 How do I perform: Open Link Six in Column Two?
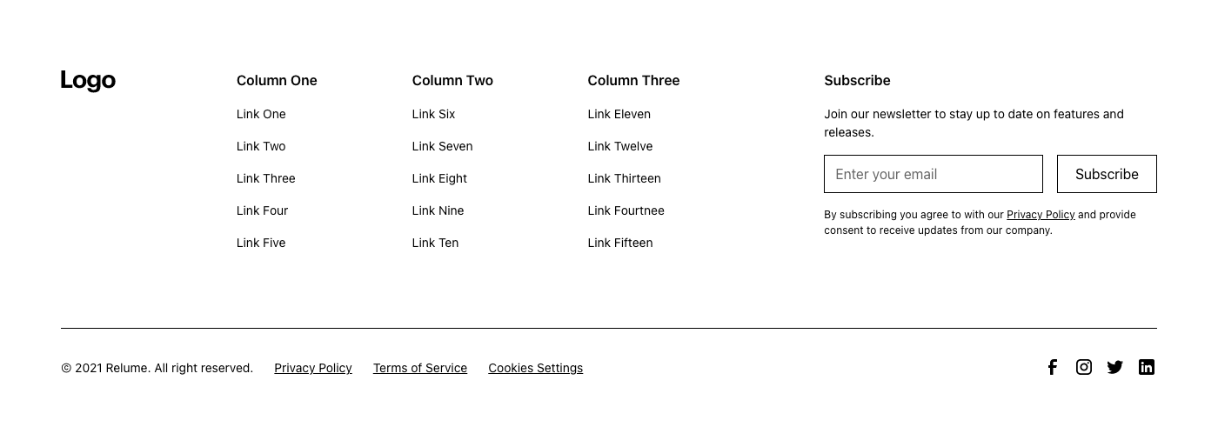tap(433, 114)
